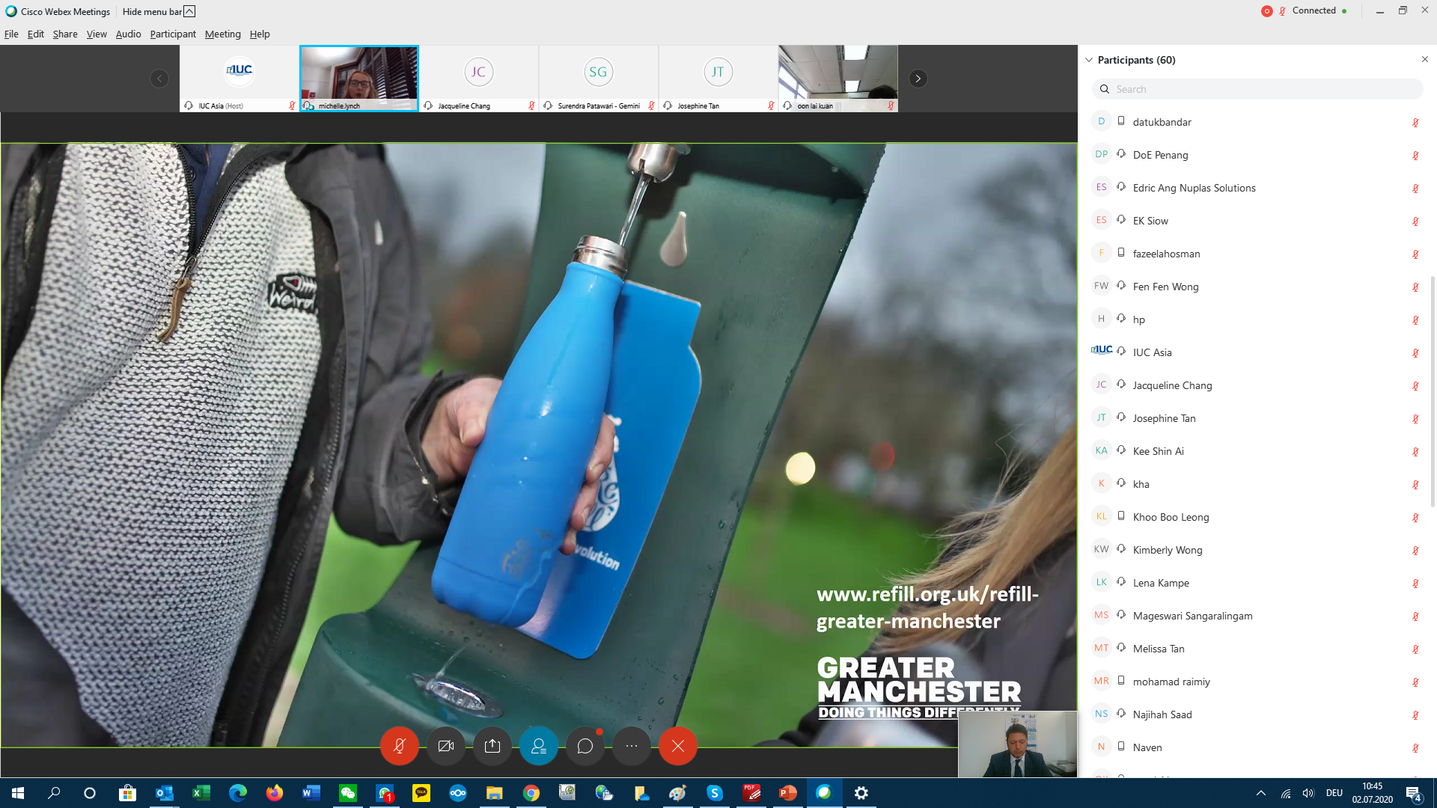
Task: Collapse the Participants list chevron
Action: coord(1089,60)
